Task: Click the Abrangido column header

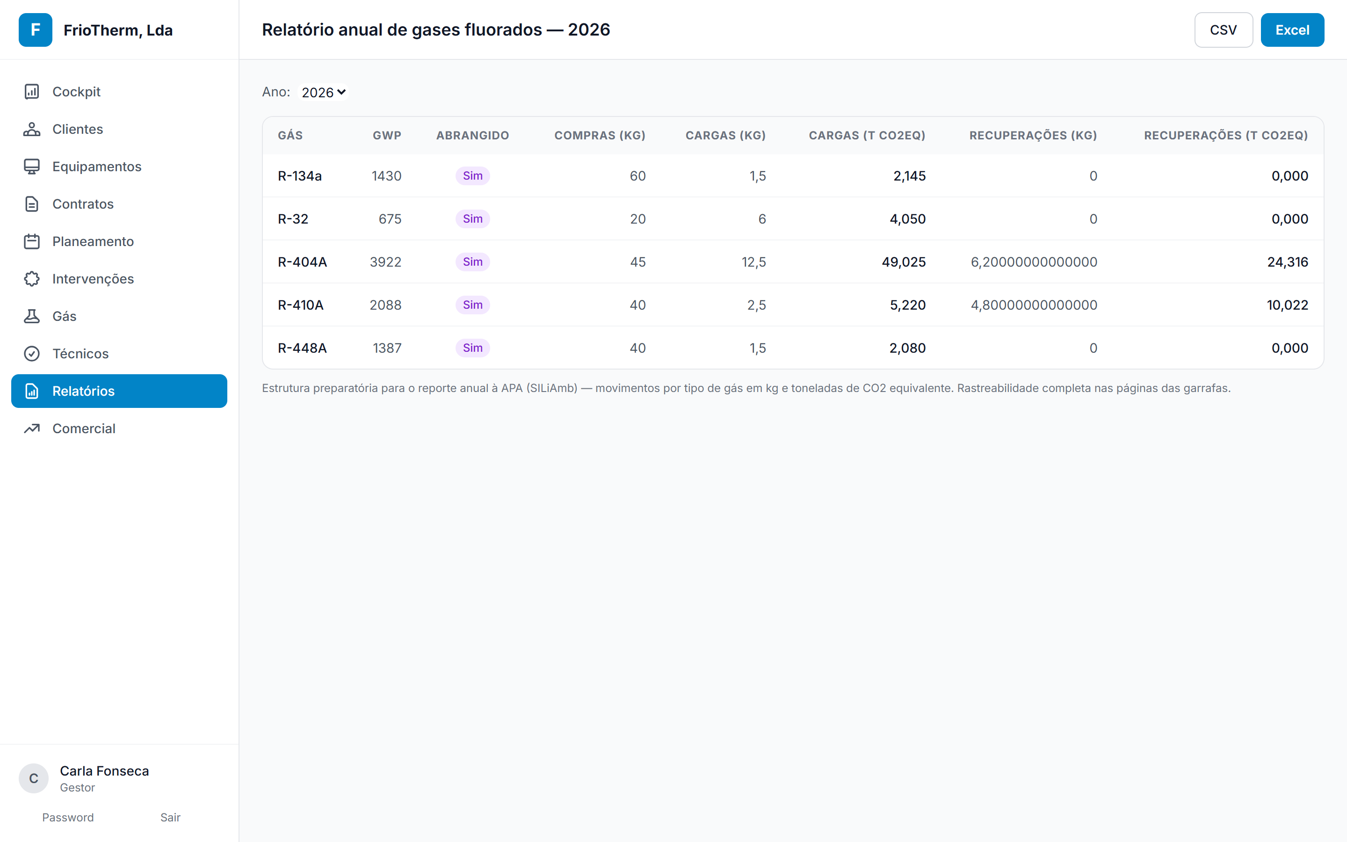Action: click(x=472, y=135)
